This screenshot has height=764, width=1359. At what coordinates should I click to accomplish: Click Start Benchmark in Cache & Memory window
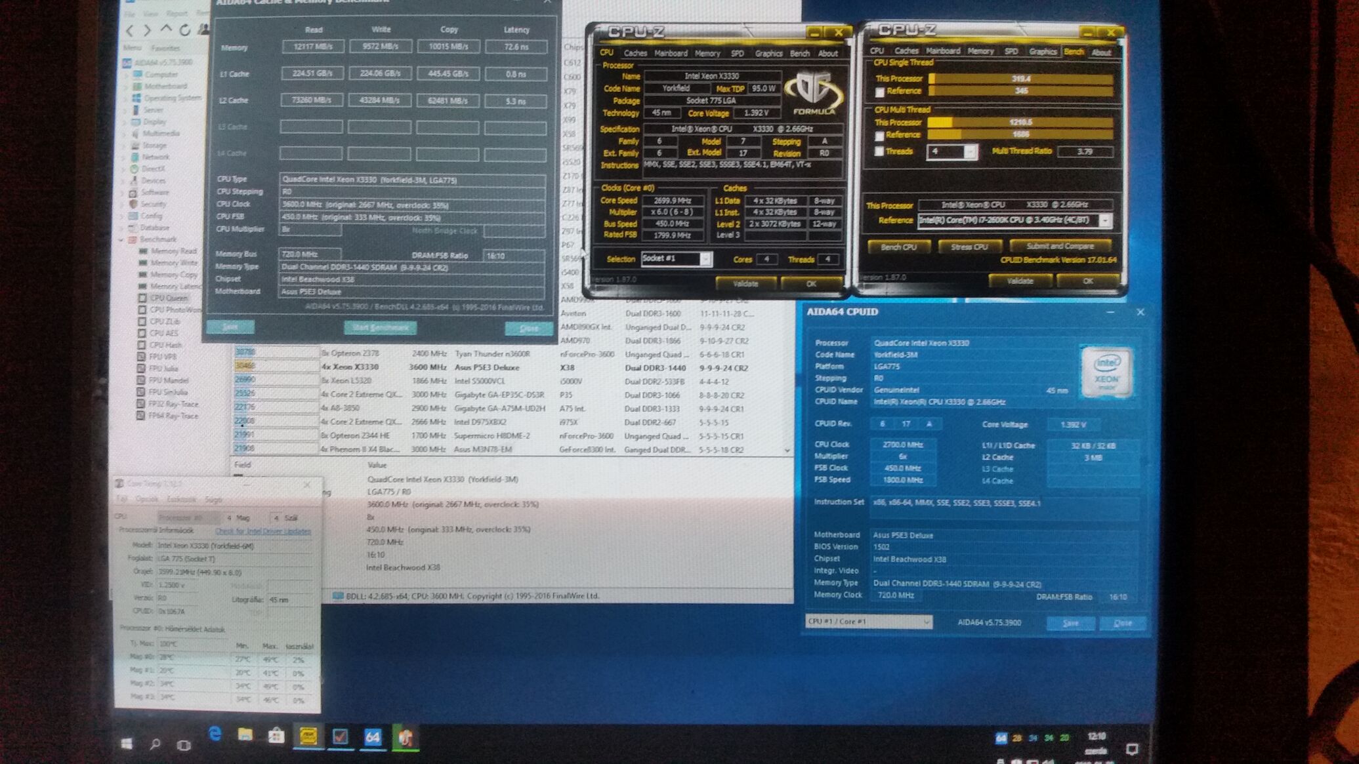[x=380, y=327]
